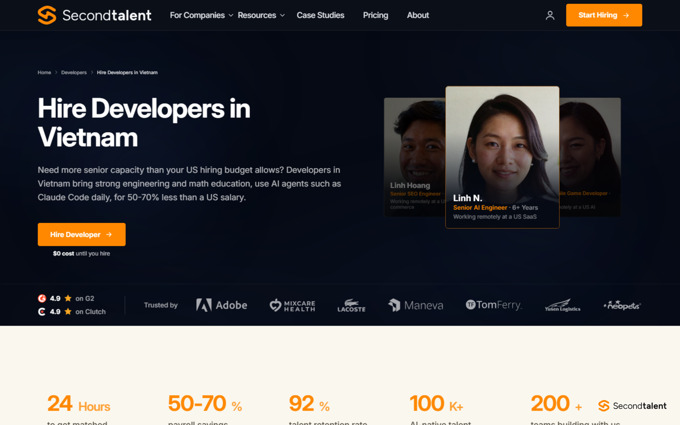Click the Adobe logo
Screen dimensions: 680x425
(222, 305)
